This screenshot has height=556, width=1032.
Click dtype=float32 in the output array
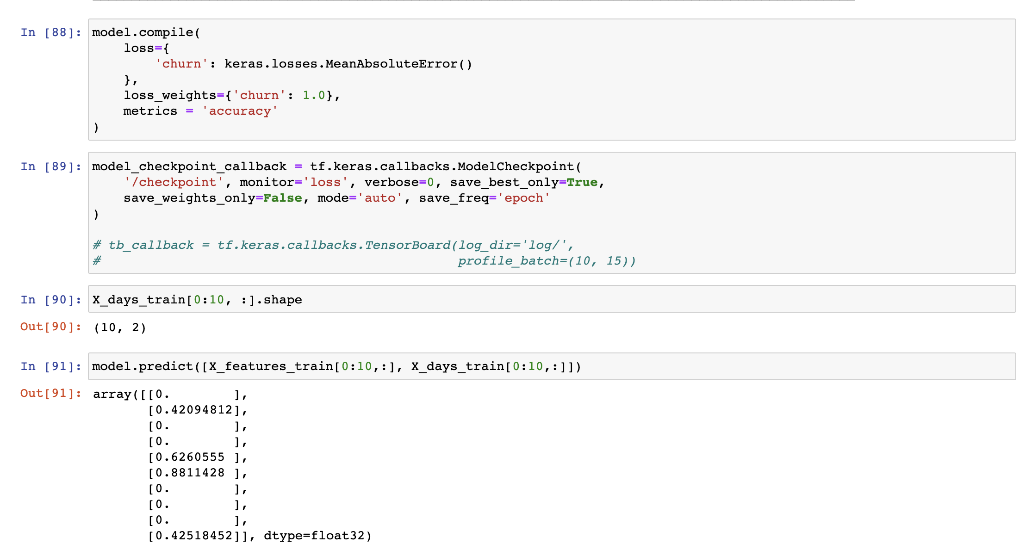pos(314,536)
